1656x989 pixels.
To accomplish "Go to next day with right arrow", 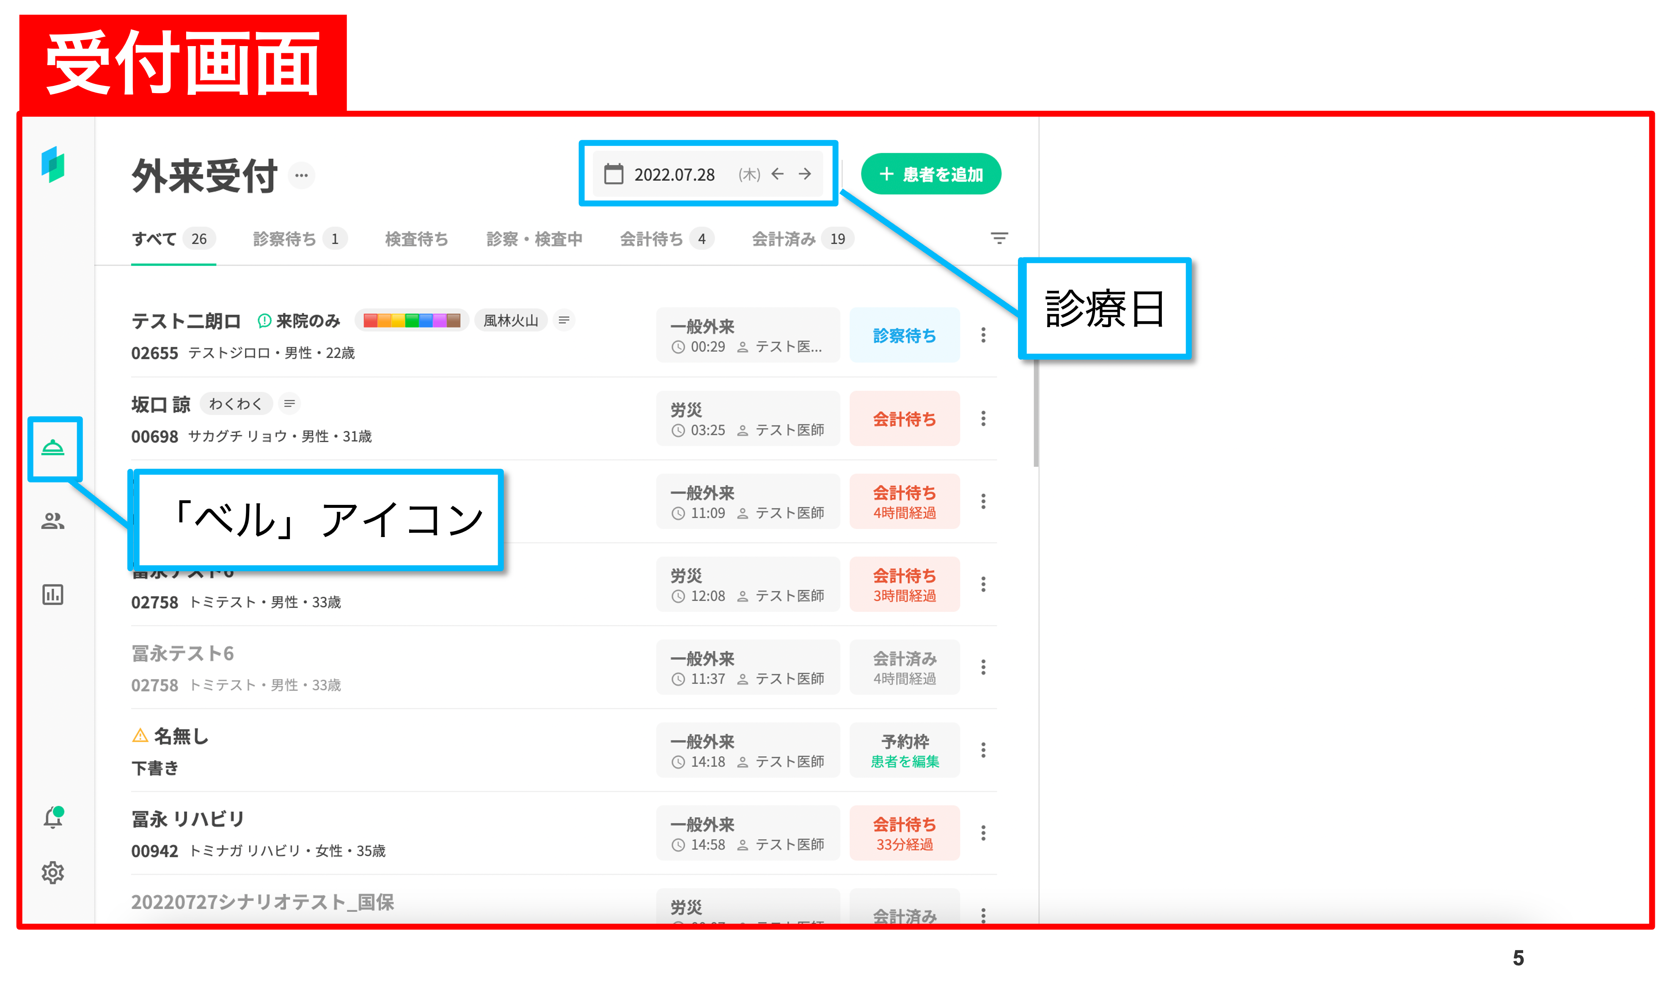I will point(805,174).
